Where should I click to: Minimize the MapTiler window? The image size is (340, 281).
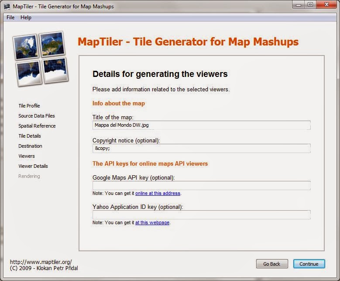point(299,5)
